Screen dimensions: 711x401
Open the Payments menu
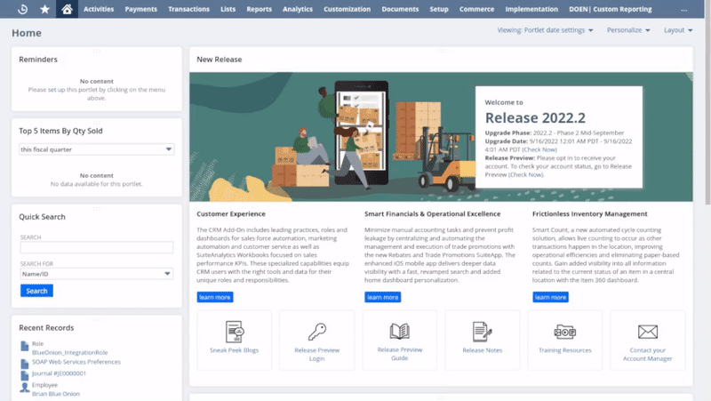[x=141, y=9]
